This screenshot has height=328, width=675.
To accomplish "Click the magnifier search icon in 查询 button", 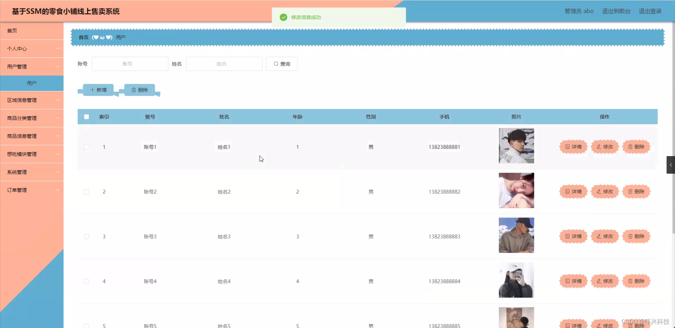I will (277, 64).
